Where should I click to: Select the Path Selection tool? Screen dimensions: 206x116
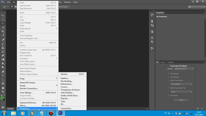[x=3, y=80]
